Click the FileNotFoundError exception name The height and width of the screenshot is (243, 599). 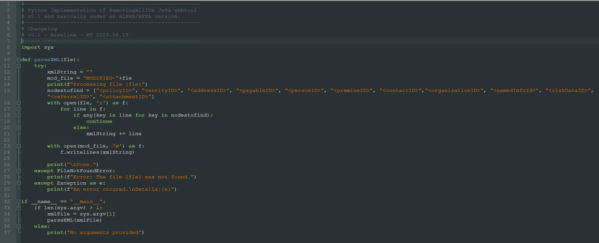(x=86, y=171)
